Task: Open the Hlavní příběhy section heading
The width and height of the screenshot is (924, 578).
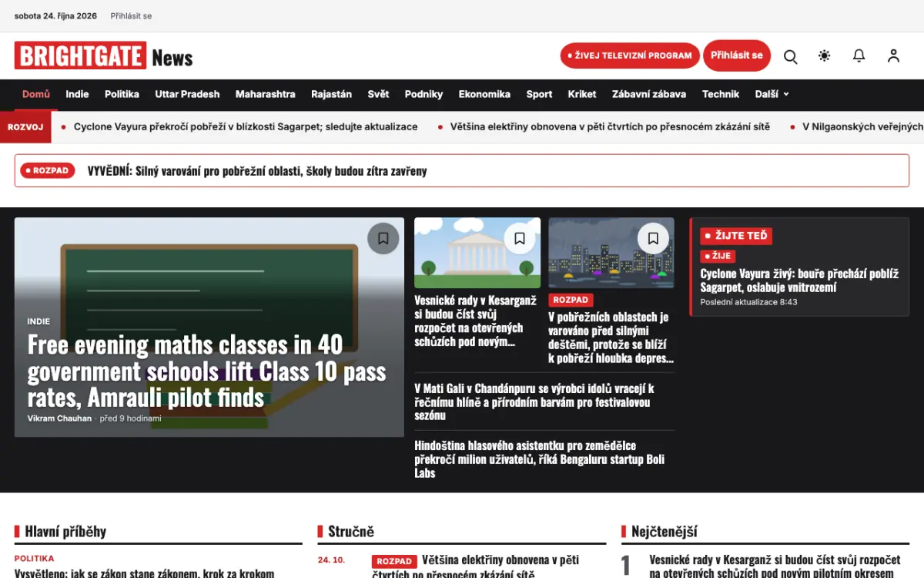Action: coord(65,531)
